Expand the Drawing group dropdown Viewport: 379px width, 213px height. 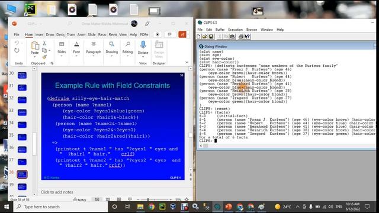[112, 56]
